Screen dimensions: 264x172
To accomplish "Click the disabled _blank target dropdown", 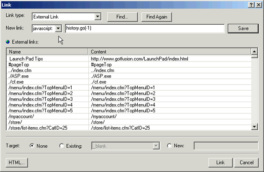I will tap(125, 146).
